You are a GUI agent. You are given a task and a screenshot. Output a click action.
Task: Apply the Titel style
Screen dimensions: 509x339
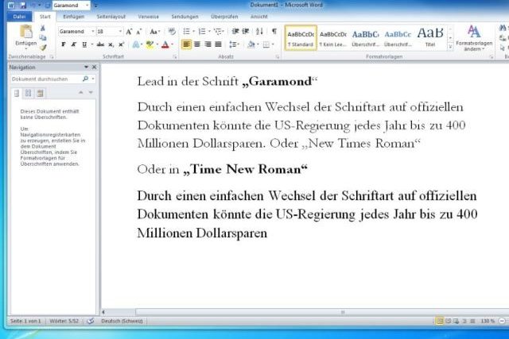tap(430, 38)
